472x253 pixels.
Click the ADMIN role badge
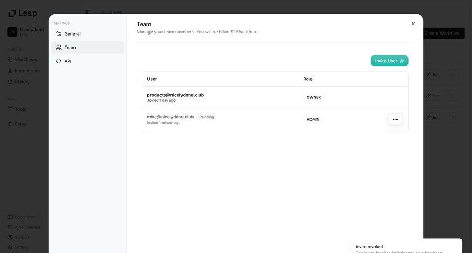point(313,120)
